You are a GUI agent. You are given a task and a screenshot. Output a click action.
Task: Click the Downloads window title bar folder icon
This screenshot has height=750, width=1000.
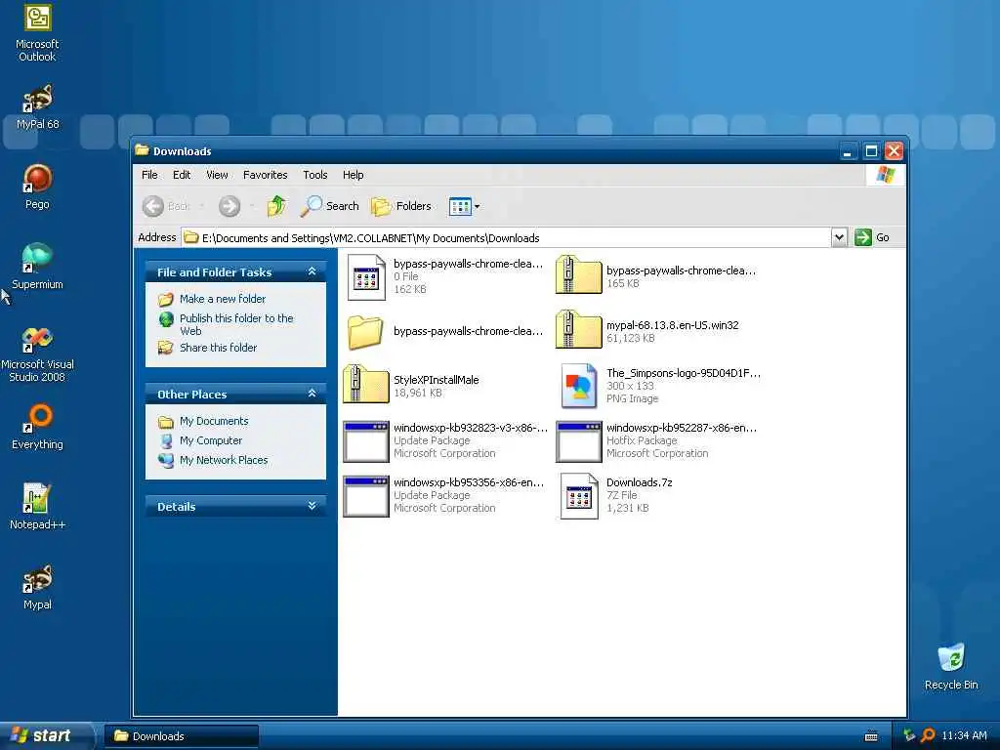point(143,150)
